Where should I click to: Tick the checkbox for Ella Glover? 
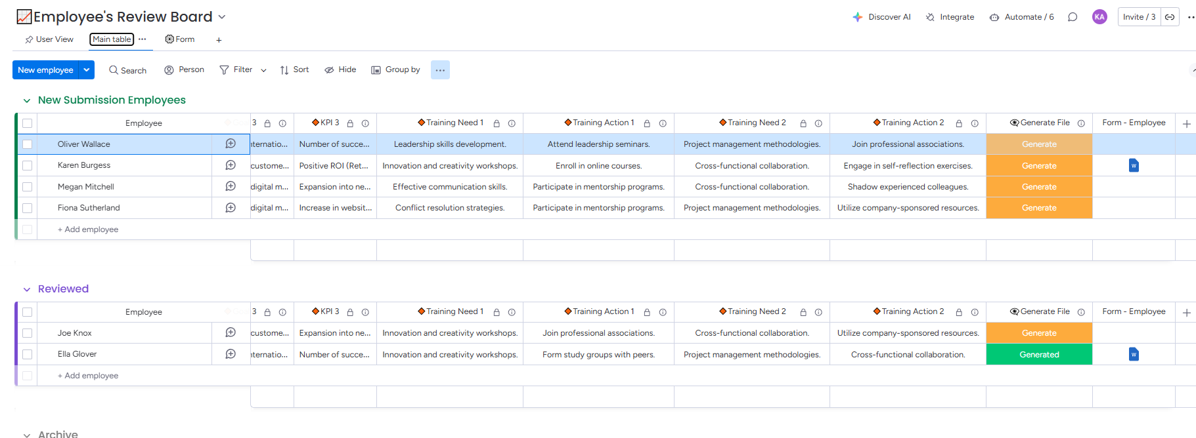pyautogui.click(x=27, y=354)
